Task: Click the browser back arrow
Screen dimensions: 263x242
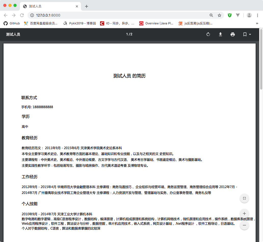Action: [x=6, y=15]
